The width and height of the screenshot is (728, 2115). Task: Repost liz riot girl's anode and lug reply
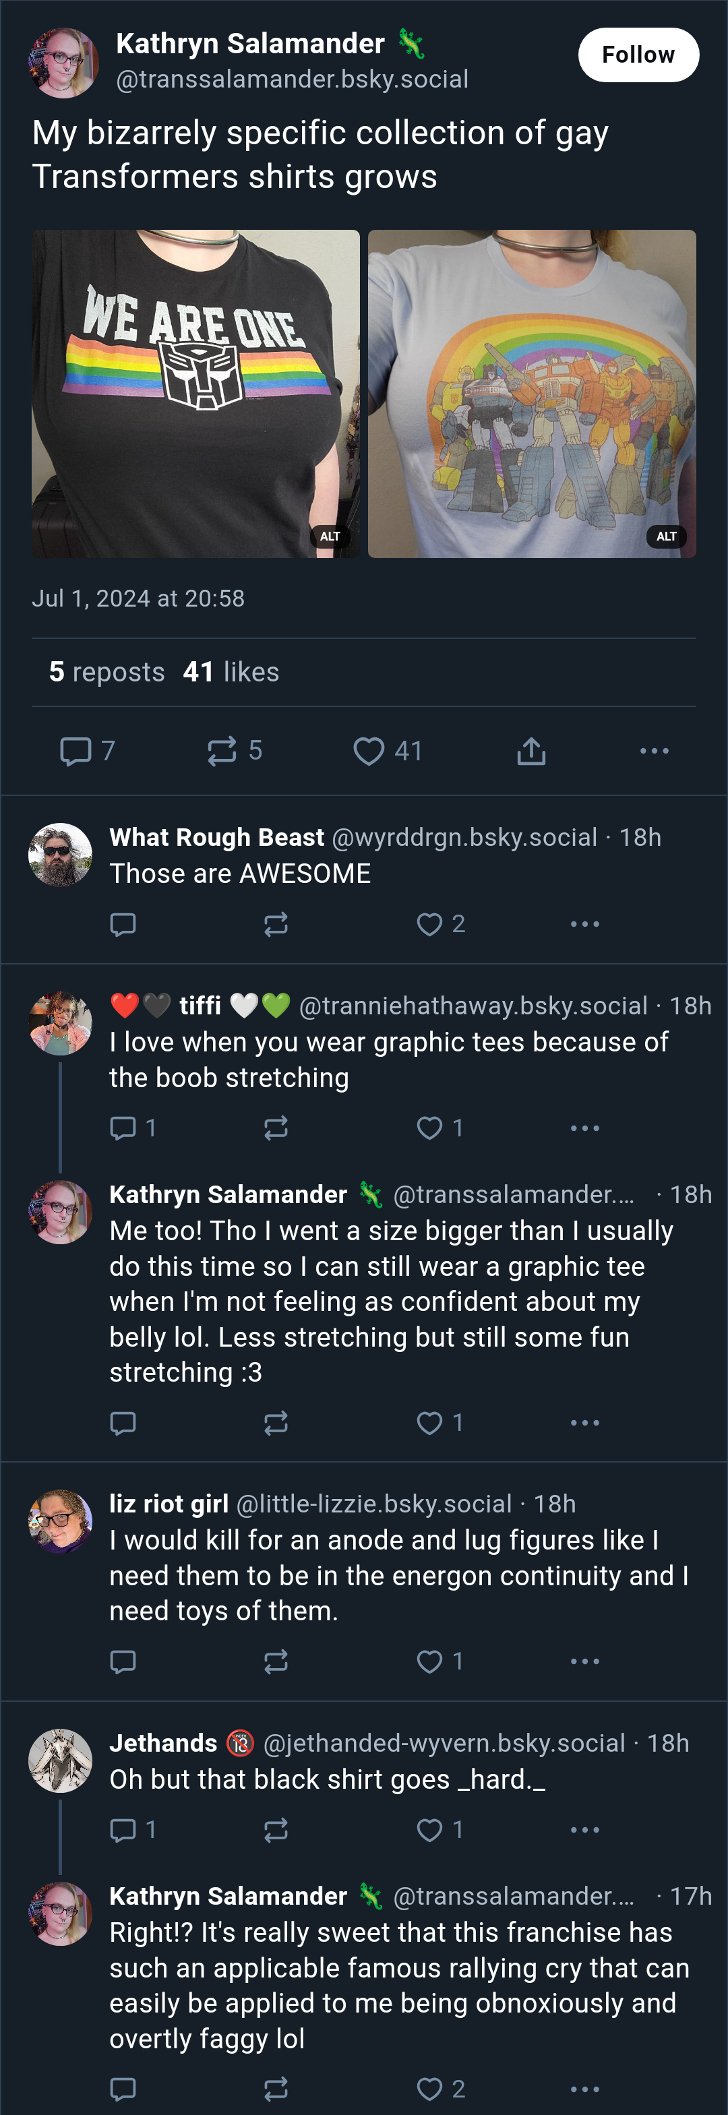coord(276,1661)
